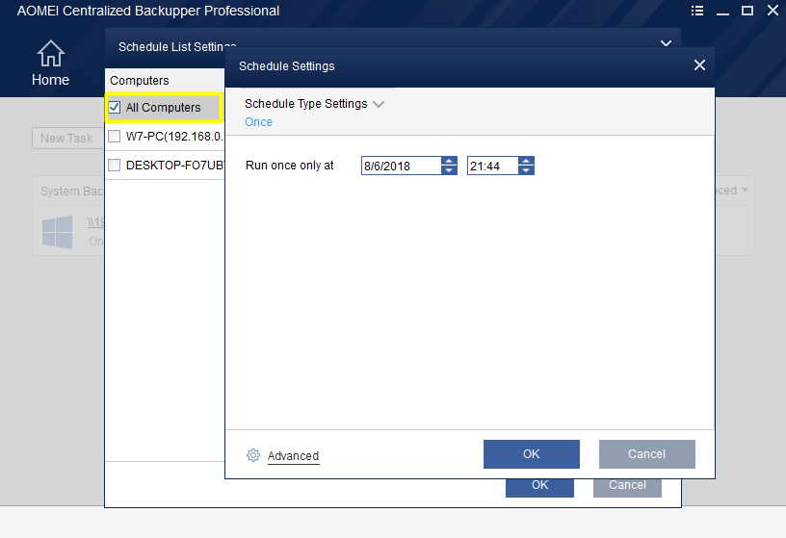Click the 8/6/2018 date field

pyautogui.click(x=402, y=166)
